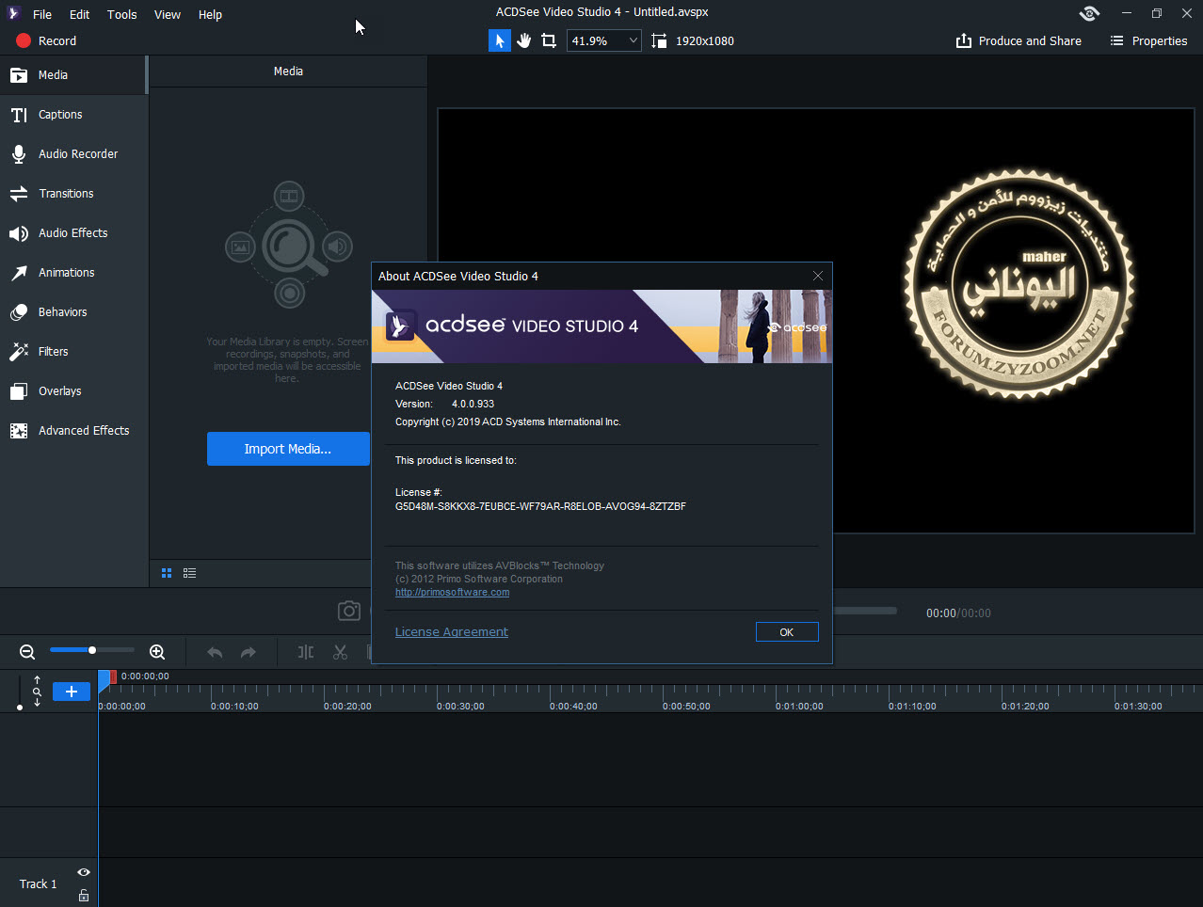Click the timeline zoom slider
The height and width of the screenshot is (907, 1203).
point(91,650)
